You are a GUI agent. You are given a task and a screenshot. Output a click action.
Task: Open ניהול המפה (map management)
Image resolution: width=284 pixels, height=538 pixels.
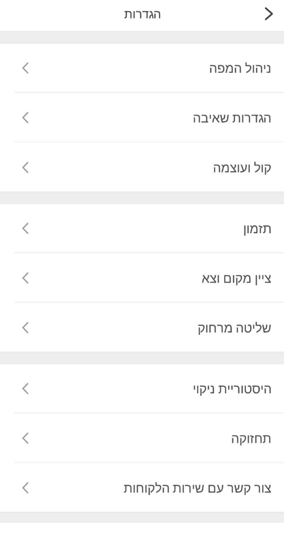142,68
